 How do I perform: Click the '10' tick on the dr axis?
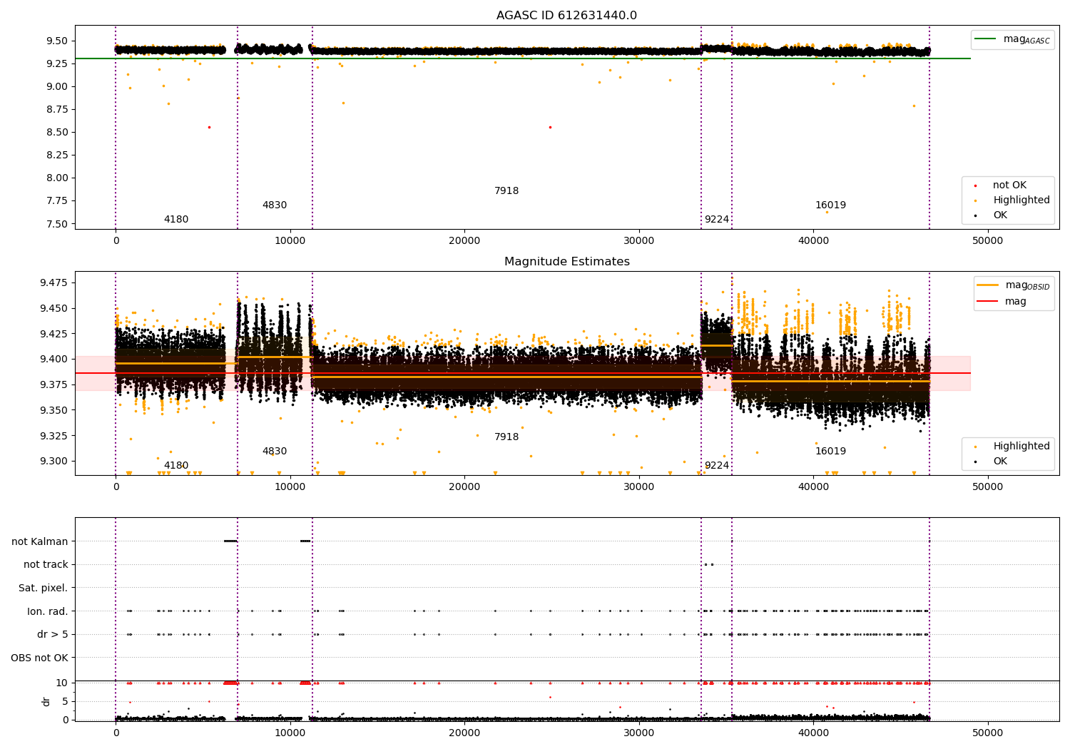click(x=62, y=683)
